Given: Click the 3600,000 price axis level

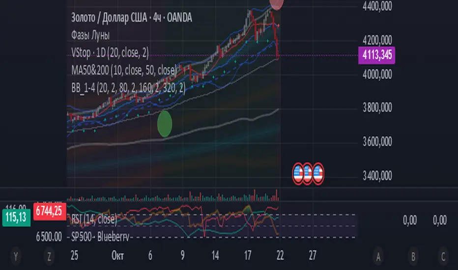Looking at the screenshot, I should (377, 142).
